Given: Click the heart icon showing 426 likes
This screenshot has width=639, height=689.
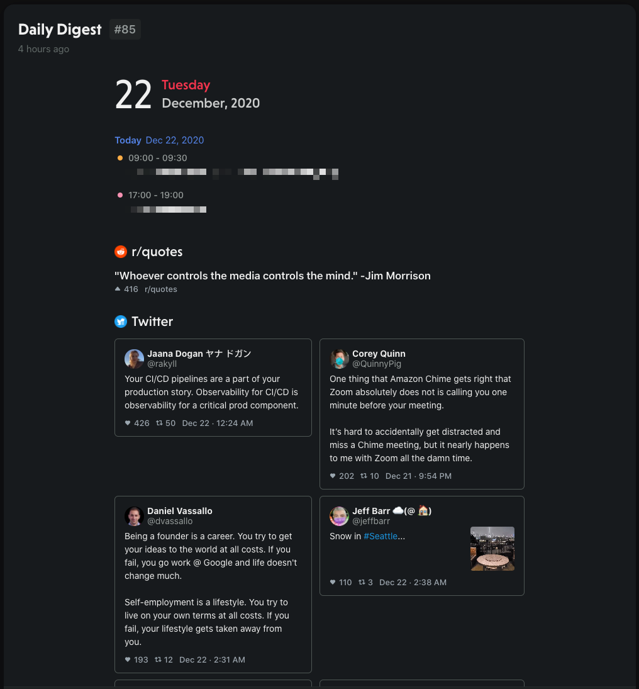Looking at the screenshot, I should pyautogui.click(x=128, y=423).
